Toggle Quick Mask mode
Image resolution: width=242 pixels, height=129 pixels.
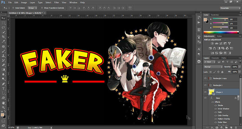[x=3, y=121]
